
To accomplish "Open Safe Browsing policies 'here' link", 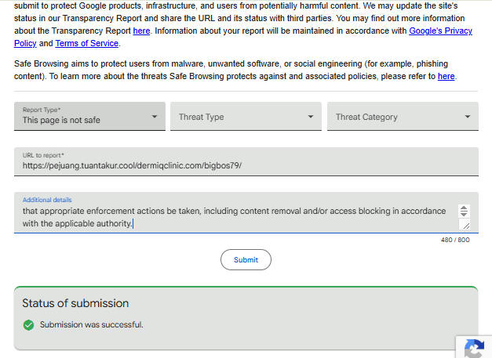I will point(446,76).
